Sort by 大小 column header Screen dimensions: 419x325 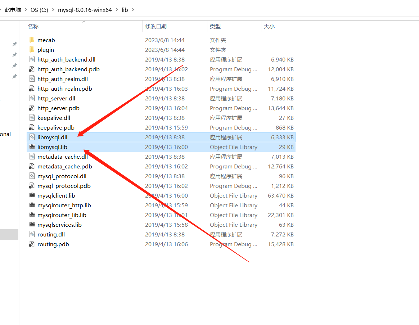269,27
